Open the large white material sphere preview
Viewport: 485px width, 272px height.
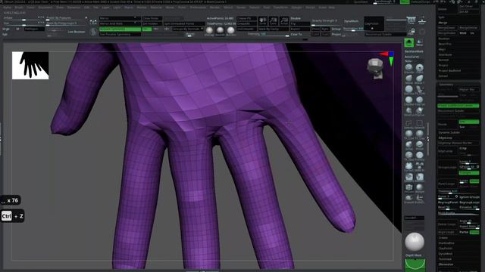(x=415, y=242)
